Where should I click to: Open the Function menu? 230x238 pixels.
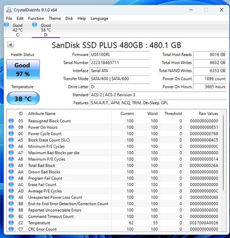pos(36,18)
